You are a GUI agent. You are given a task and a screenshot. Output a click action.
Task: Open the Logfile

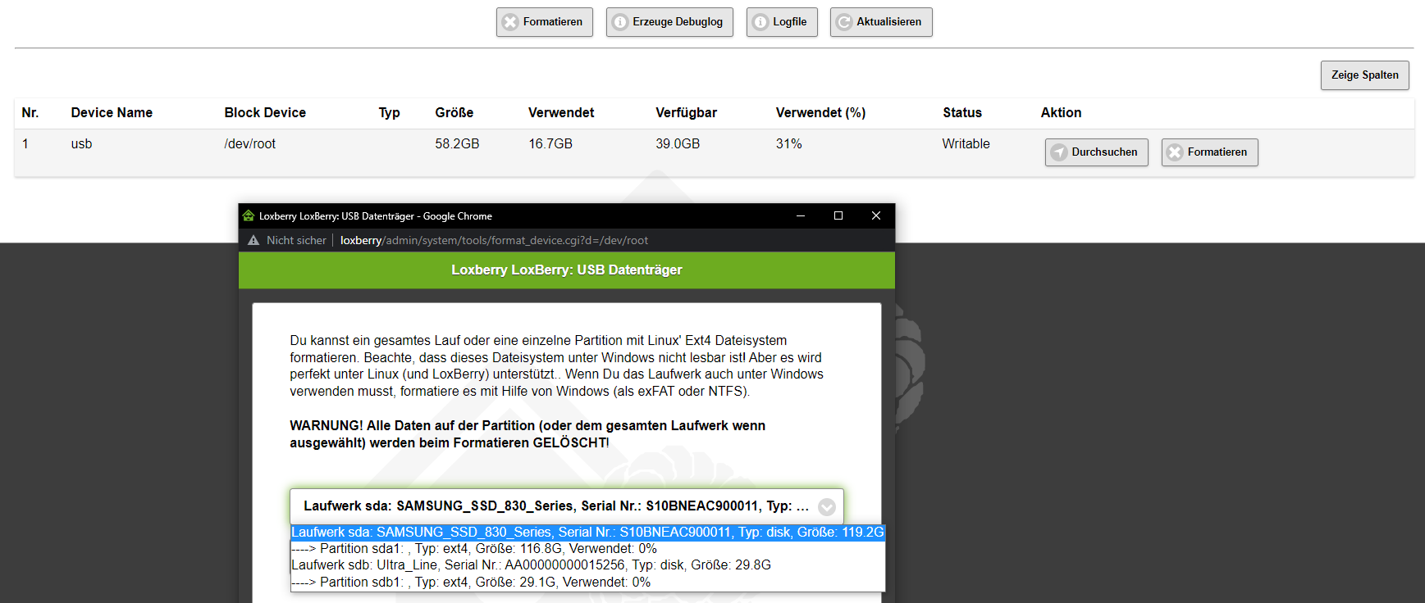(x=782, y=22)
